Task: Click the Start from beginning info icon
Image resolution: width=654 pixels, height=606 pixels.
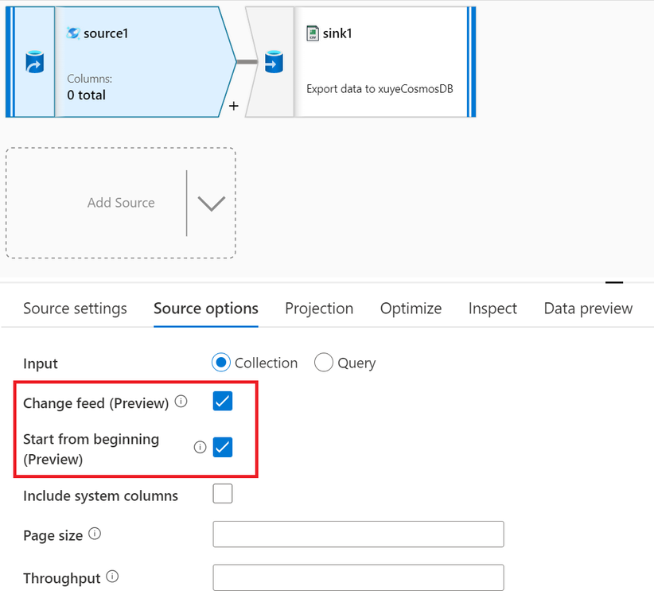Action: [200, 448]
